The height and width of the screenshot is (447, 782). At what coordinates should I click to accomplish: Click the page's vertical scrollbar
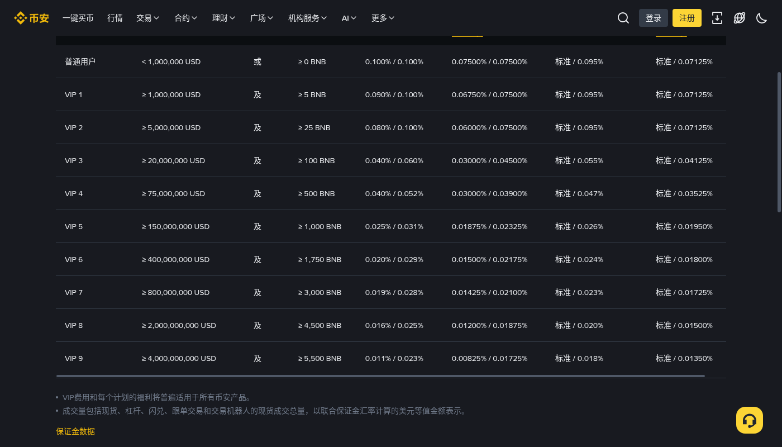click(x=779, y=141)
